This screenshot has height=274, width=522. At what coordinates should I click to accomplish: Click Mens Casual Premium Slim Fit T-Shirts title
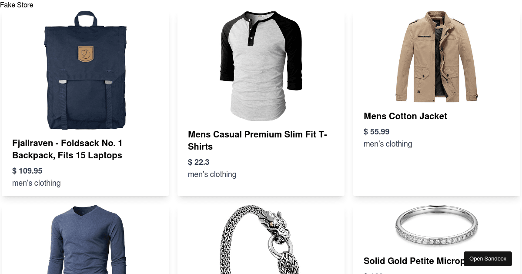click(x=258, y=140)
